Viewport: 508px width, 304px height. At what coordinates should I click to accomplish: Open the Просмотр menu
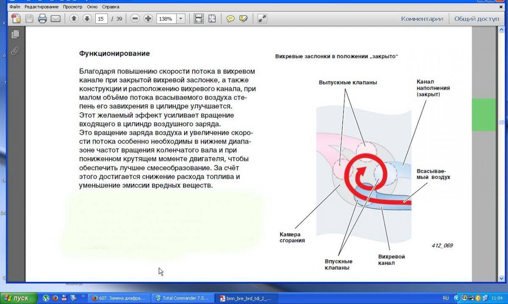(72, 7)
